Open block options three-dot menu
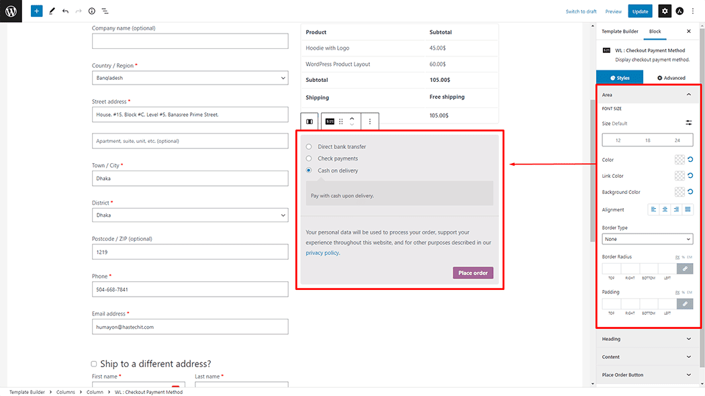 (370, 121)
